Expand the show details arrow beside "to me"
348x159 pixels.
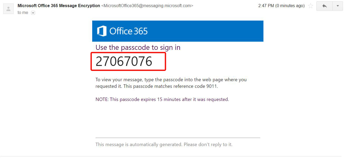(33, 13)
